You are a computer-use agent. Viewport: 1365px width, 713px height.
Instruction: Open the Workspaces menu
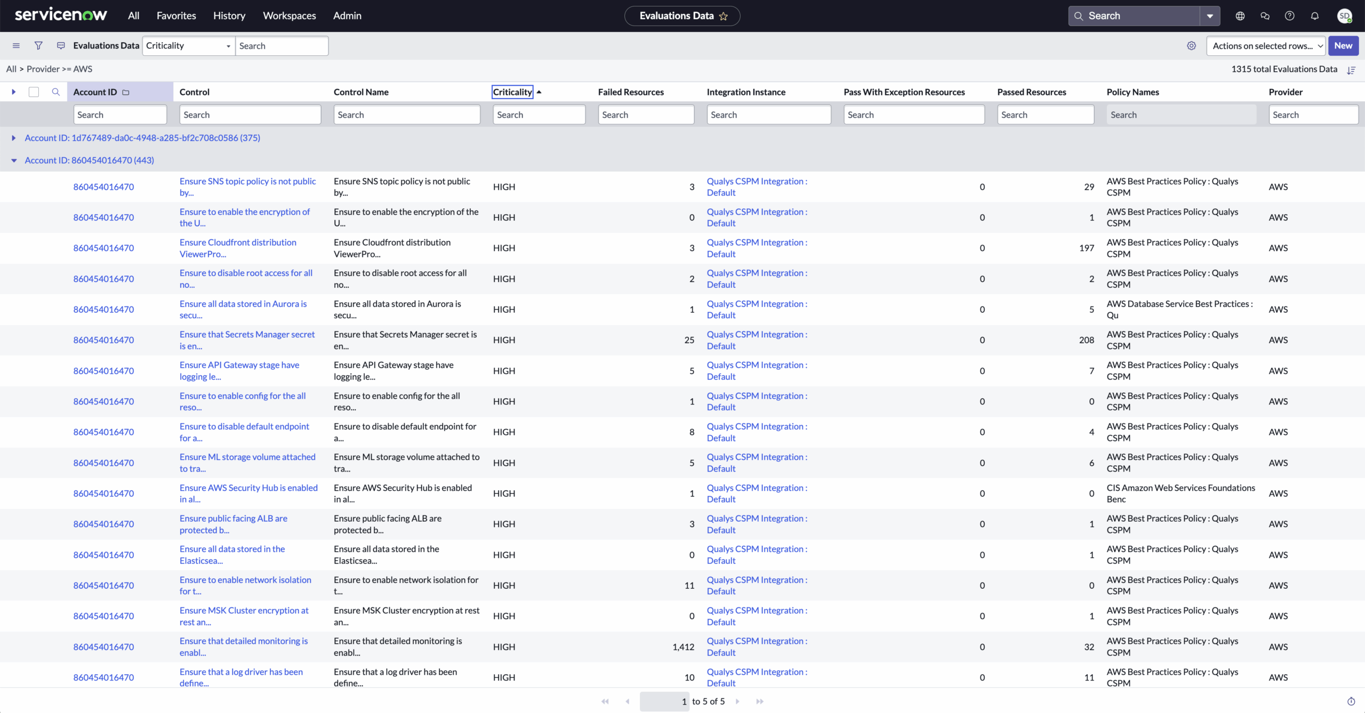(290, 16)
